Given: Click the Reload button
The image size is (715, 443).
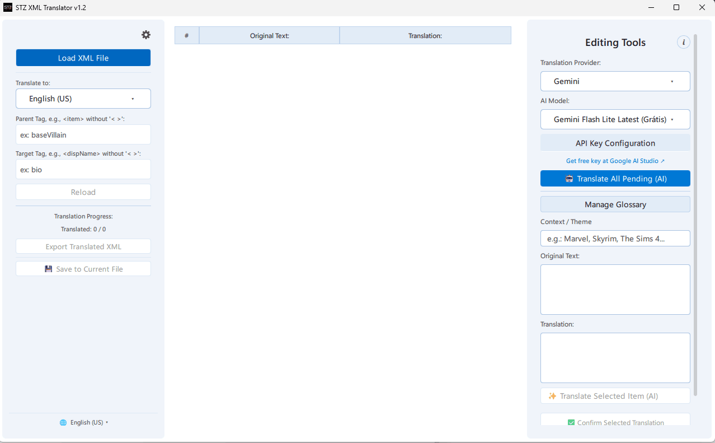Looking at the screenshot, I should pyautogui.click(x=83, y=192).
